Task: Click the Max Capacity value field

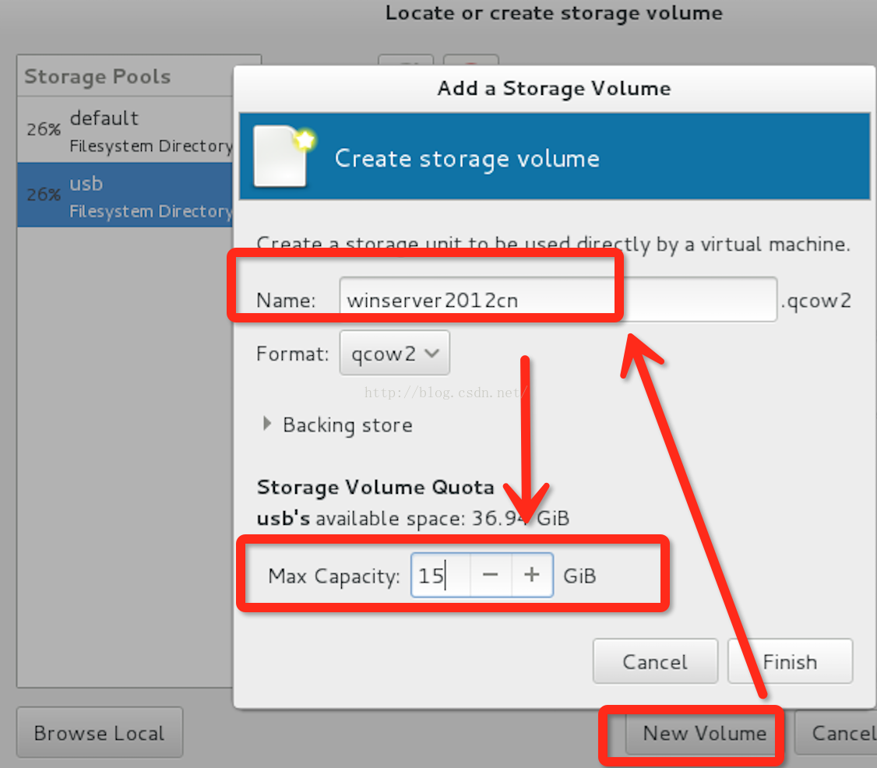Action: pos(441,575)
